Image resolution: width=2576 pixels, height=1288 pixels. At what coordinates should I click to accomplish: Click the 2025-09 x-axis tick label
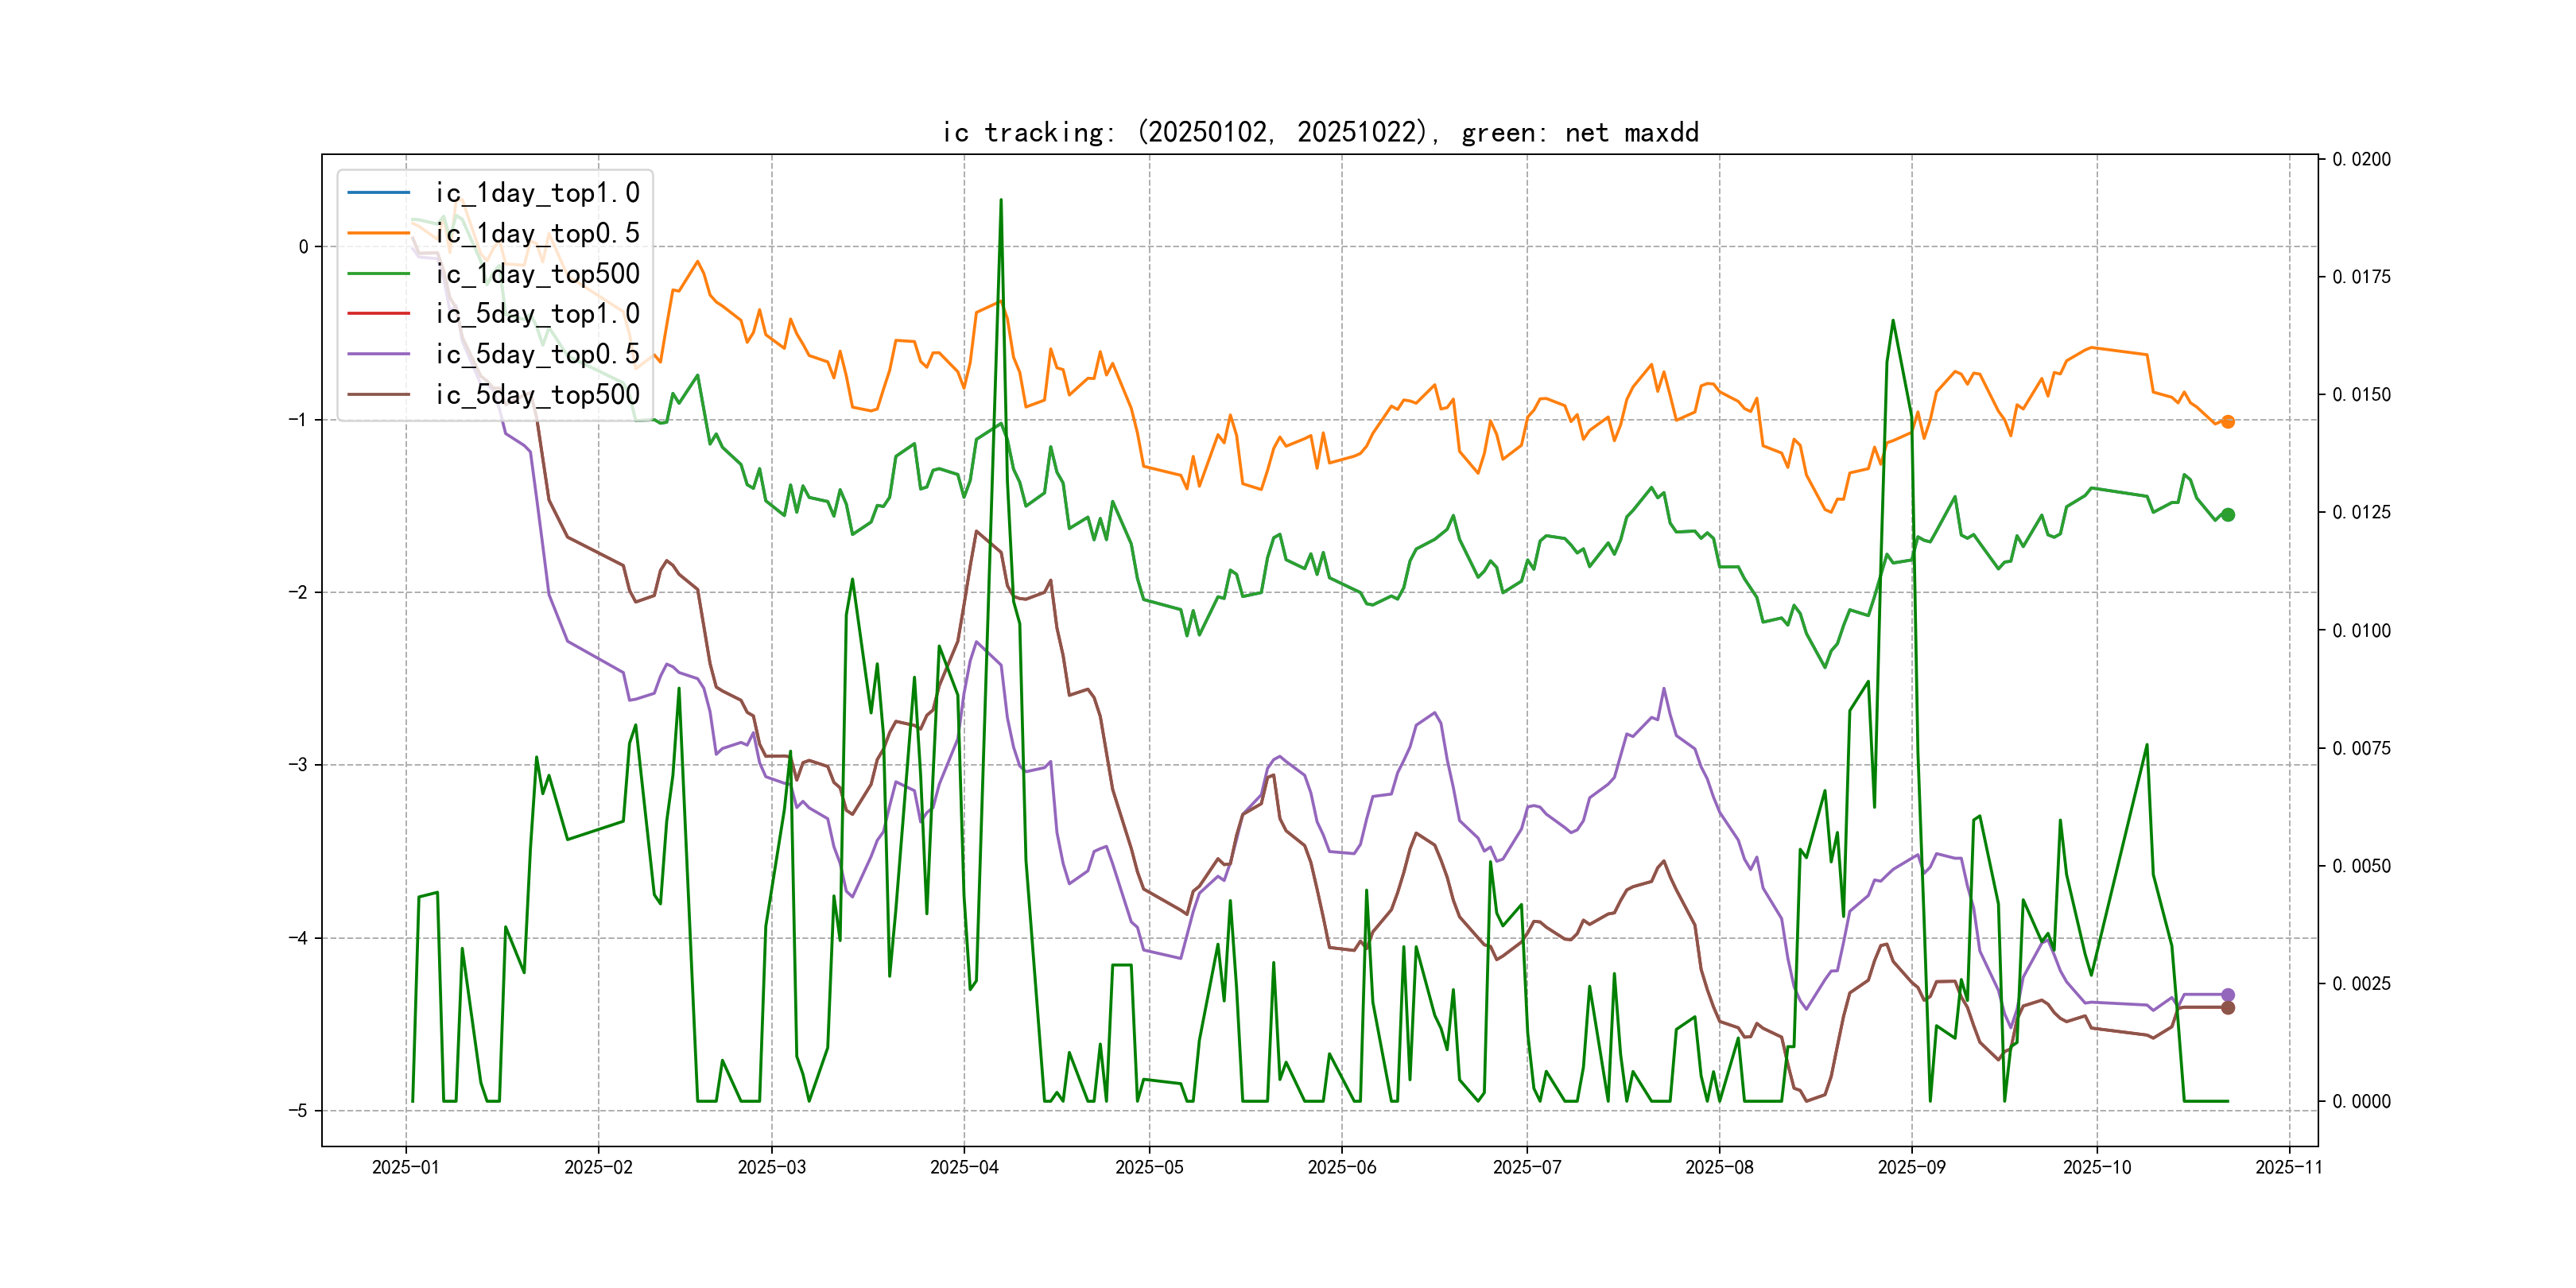[x=1911, y=1168]
